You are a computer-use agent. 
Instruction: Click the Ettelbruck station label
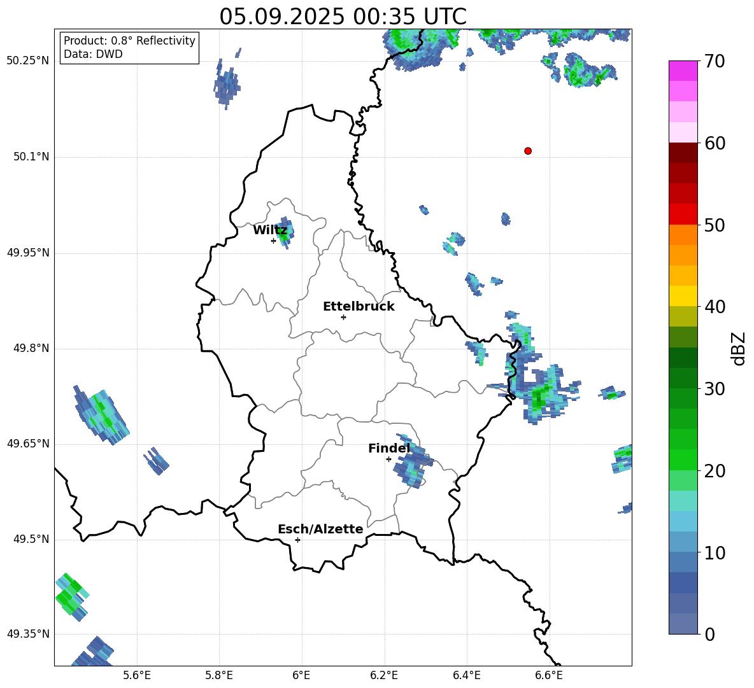tap(359, 307)
